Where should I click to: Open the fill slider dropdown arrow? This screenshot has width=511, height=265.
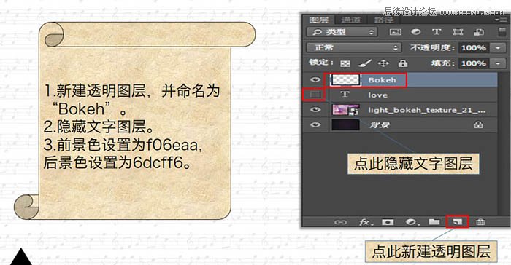point(498,63)
